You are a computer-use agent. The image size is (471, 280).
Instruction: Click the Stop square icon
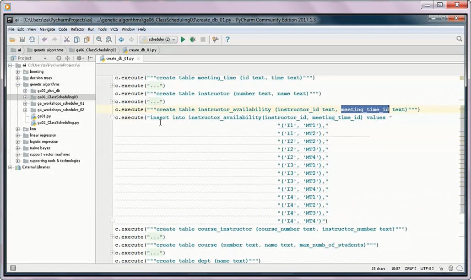tap(203, 39)
